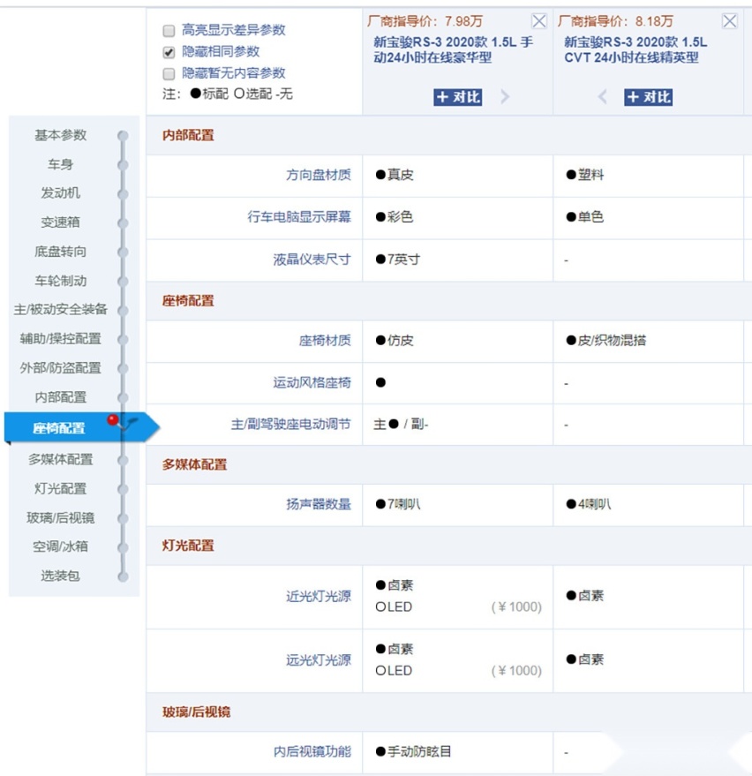Click the 手动防眩目 mirror value
Screen dimensions: 752x776
(x=413, y=752)
